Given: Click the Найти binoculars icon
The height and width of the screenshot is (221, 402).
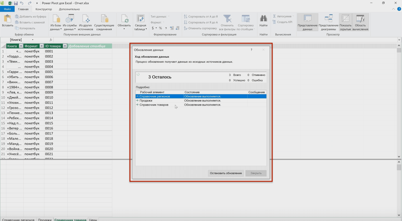Looking at the screenshot, I should [x=263, y=18].
